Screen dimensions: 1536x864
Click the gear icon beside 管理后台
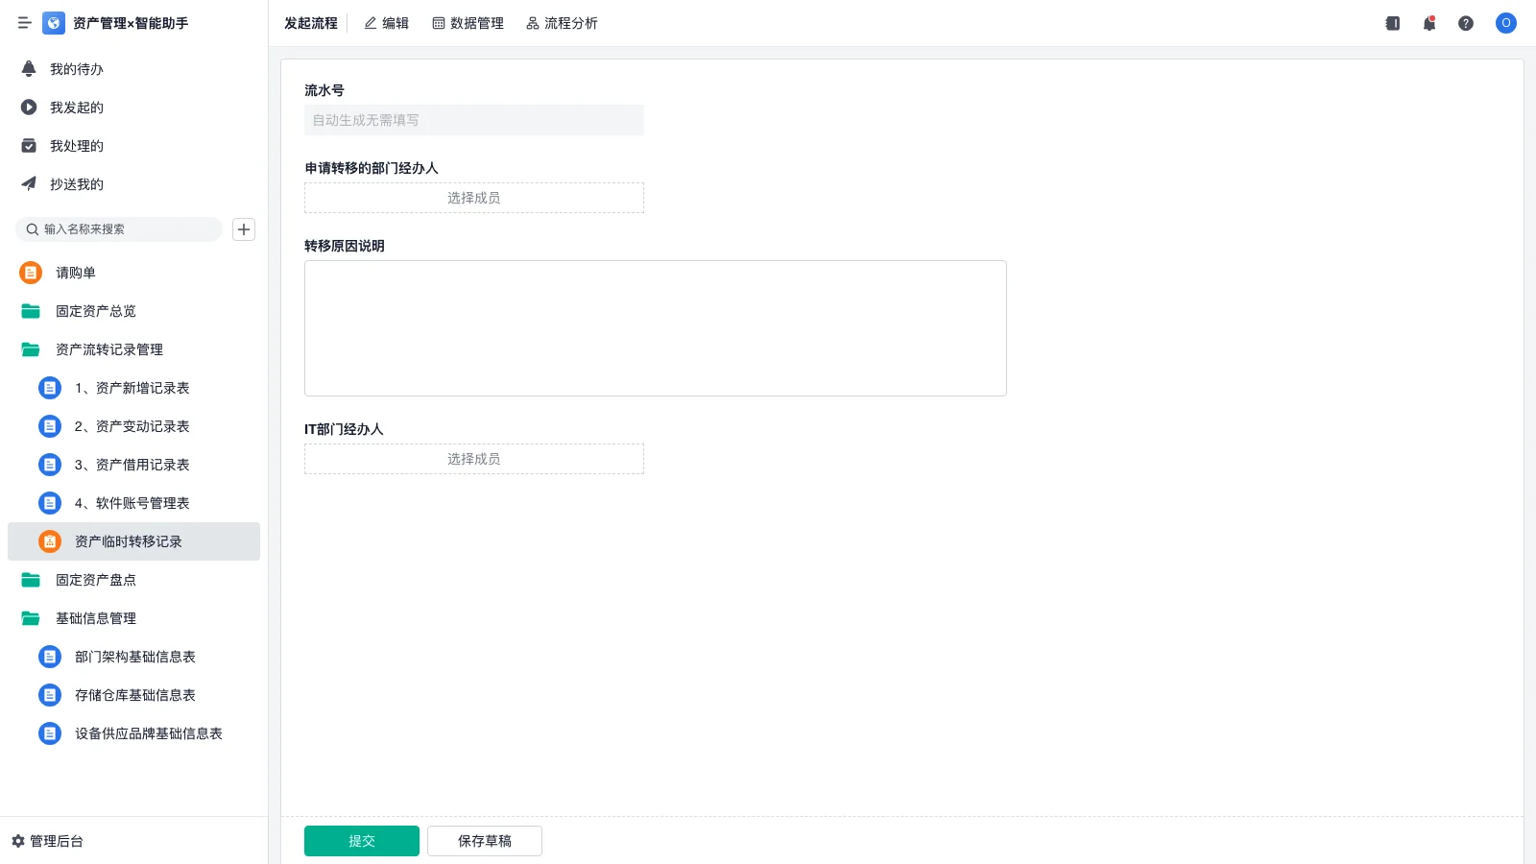coord(18,841)
